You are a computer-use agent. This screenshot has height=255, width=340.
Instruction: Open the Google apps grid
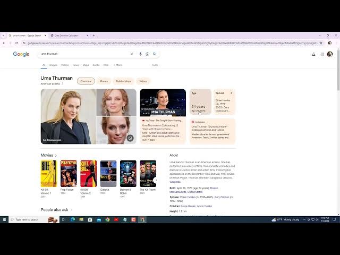coord(322,54)
